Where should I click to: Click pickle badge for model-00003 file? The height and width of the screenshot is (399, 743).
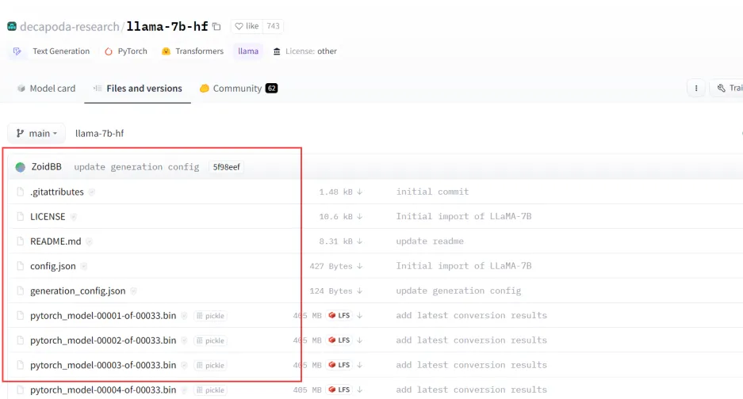pos(210,366)
